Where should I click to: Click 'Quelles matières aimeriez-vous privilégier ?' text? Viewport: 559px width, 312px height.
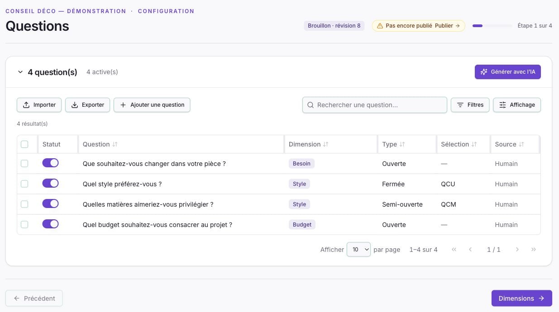148,204
